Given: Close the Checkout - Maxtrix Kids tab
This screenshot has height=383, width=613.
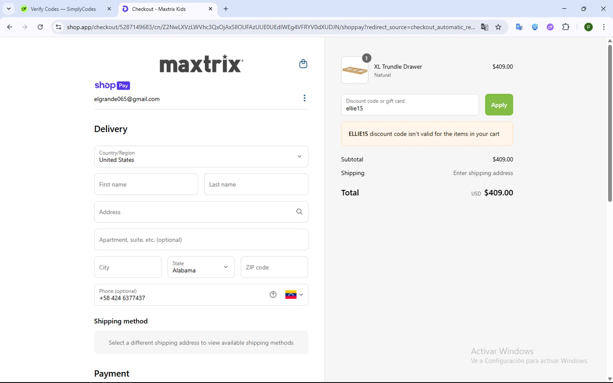Looking at the screenshot, I should [x=210, y=9].
